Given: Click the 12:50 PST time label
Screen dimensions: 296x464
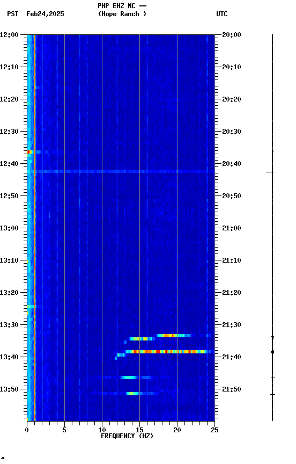Looking at the screenshot, I should [x=9, y=196].
